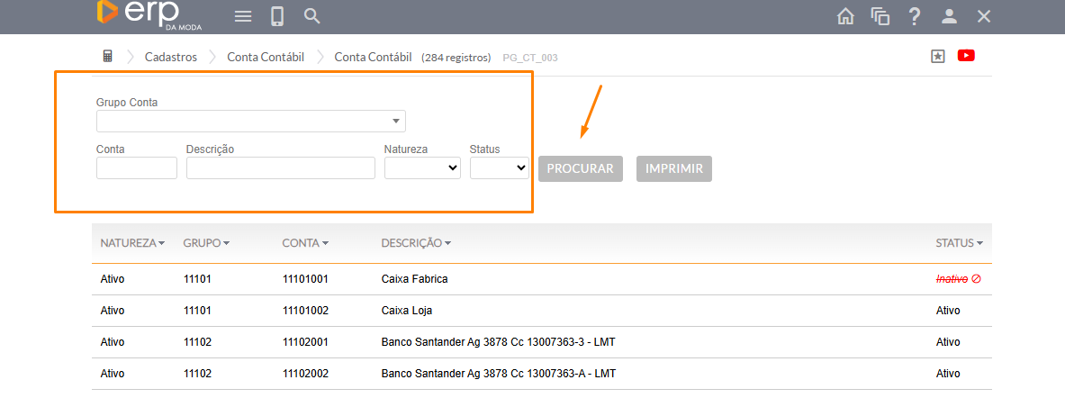Open the YouTube video tutorial icon
Screen dimensions: 1065x398
(x=966, y=56)
